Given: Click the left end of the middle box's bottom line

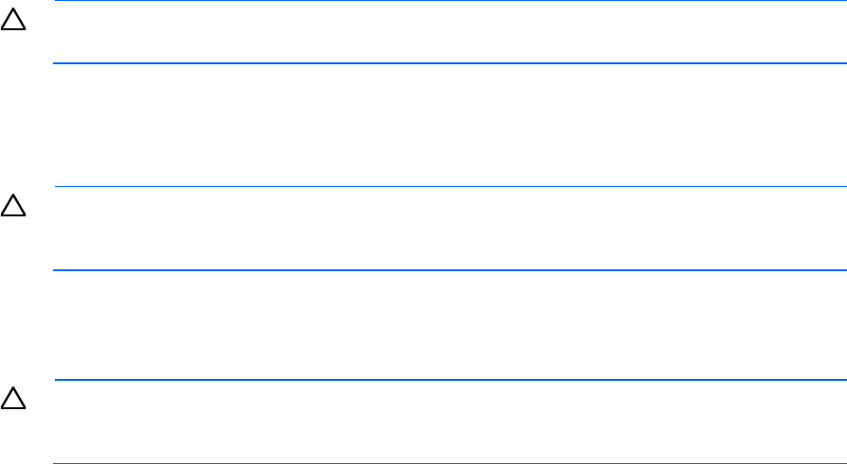Looking at the screenshot, I should 57,271.
